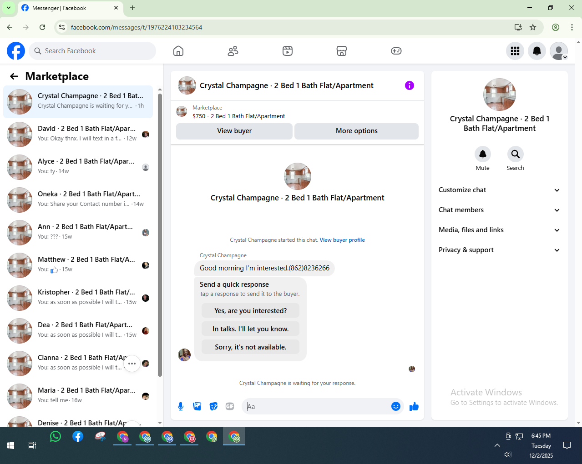
Task: Expand the Chat members section
Action: (499, 210)
